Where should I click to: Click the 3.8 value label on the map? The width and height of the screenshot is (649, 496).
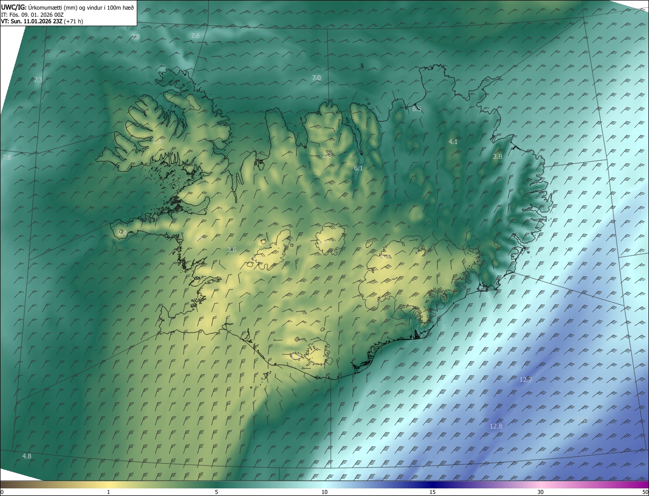(497, 157)
